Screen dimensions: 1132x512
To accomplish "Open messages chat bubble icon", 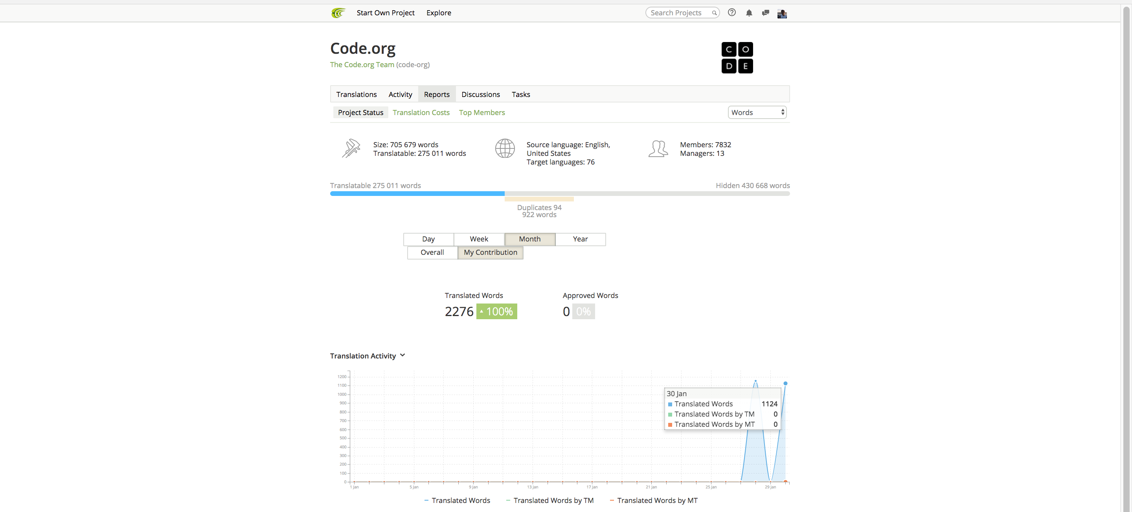I will pos(766,13).
